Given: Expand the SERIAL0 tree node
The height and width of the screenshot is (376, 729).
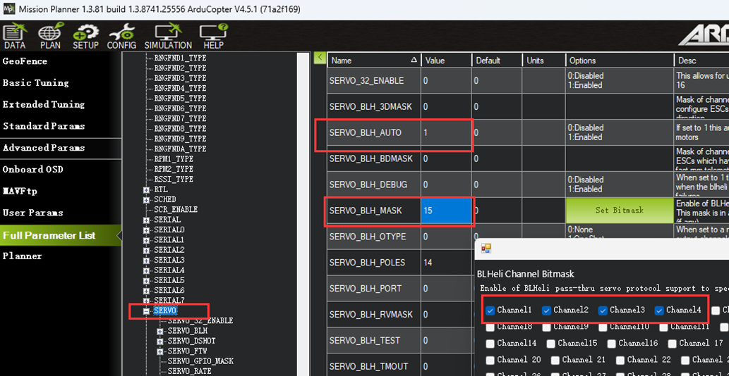Looking at the screenshot, I should click(147, 230).
